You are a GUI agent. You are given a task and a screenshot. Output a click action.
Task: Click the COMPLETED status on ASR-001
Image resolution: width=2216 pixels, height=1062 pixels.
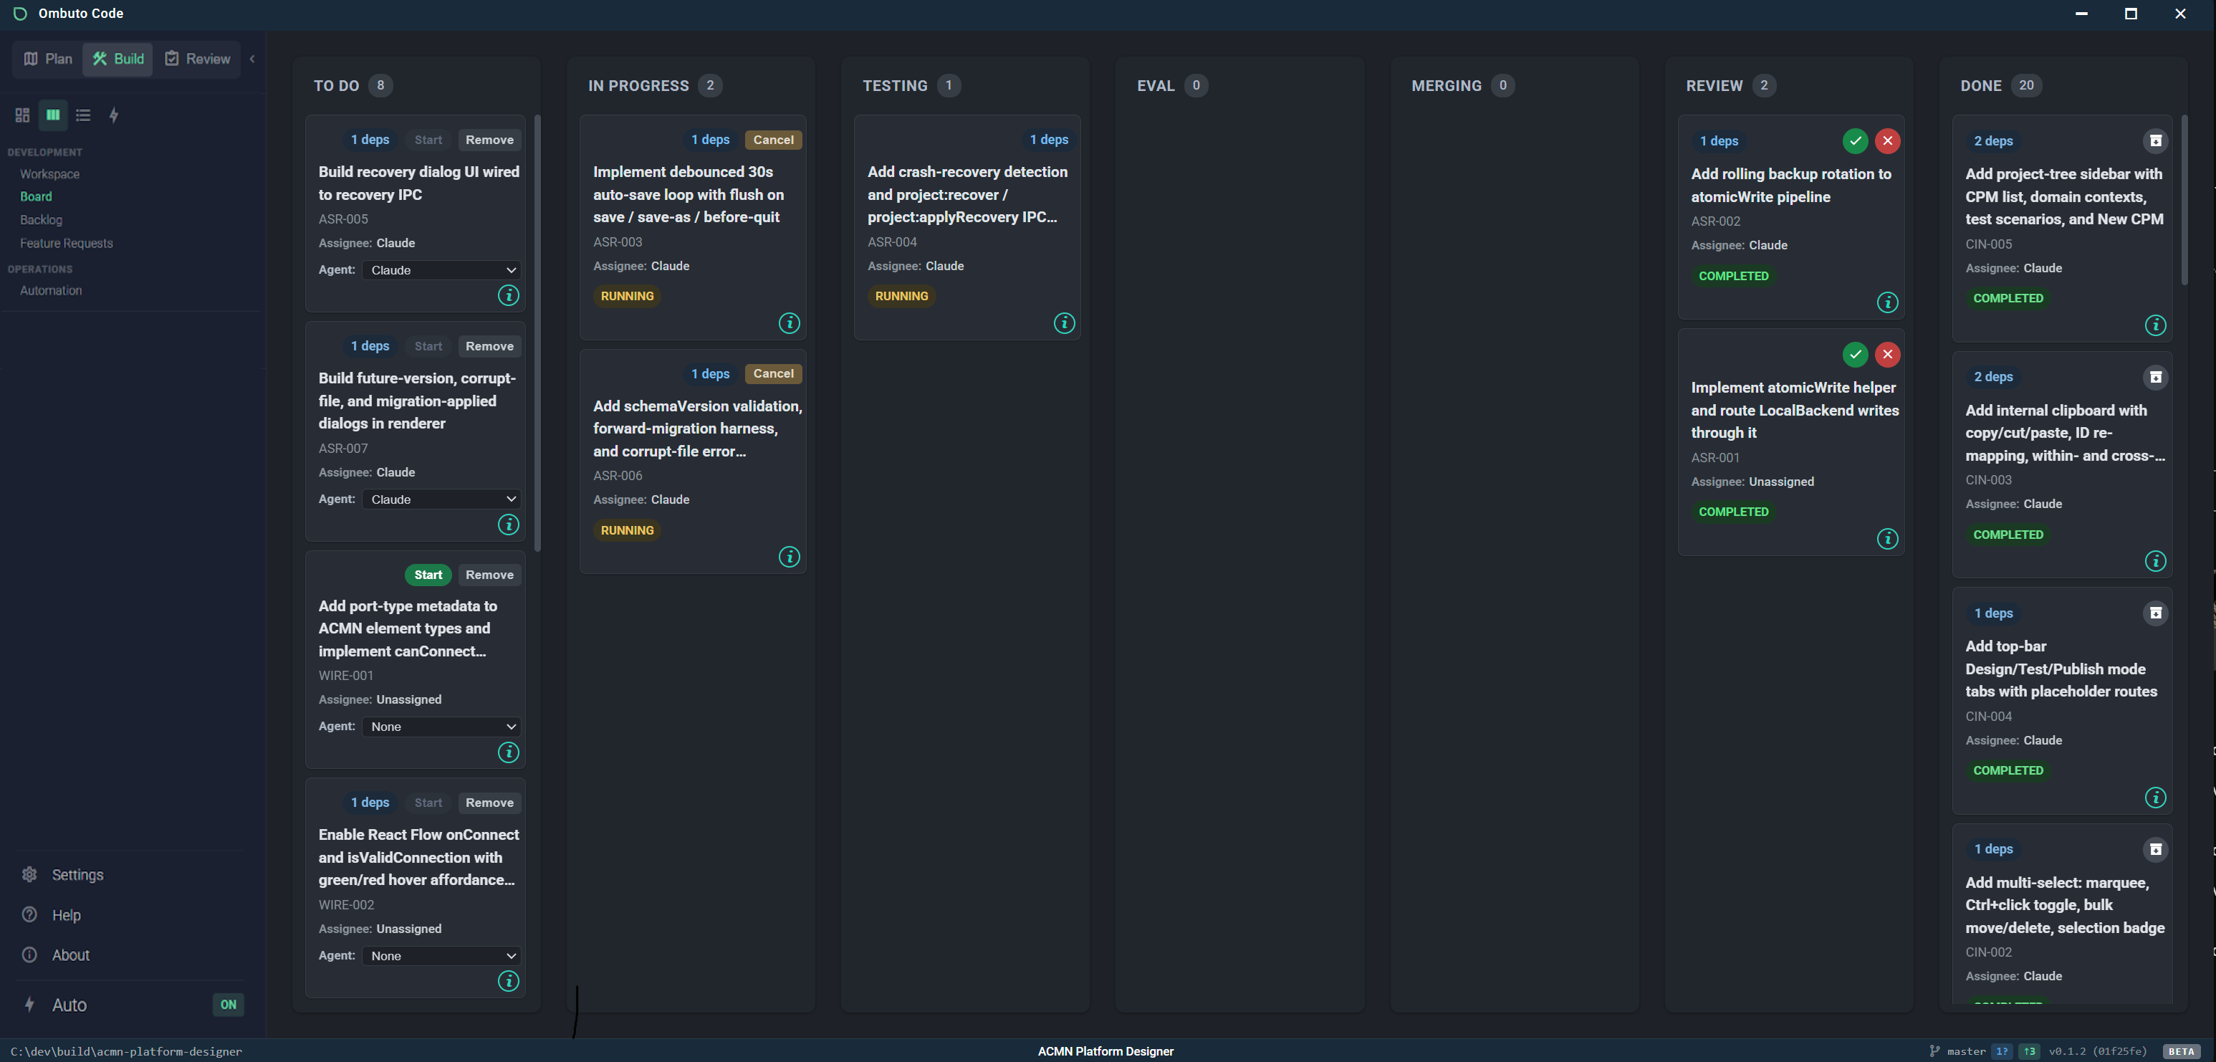[1733, 511]
